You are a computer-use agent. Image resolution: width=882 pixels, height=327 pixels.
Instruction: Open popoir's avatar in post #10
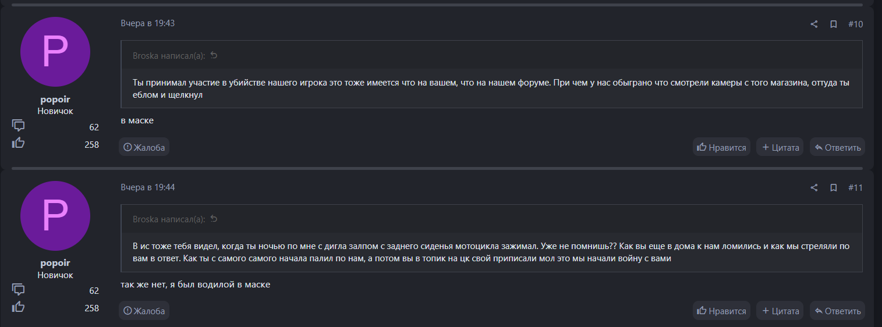[55, 52]
